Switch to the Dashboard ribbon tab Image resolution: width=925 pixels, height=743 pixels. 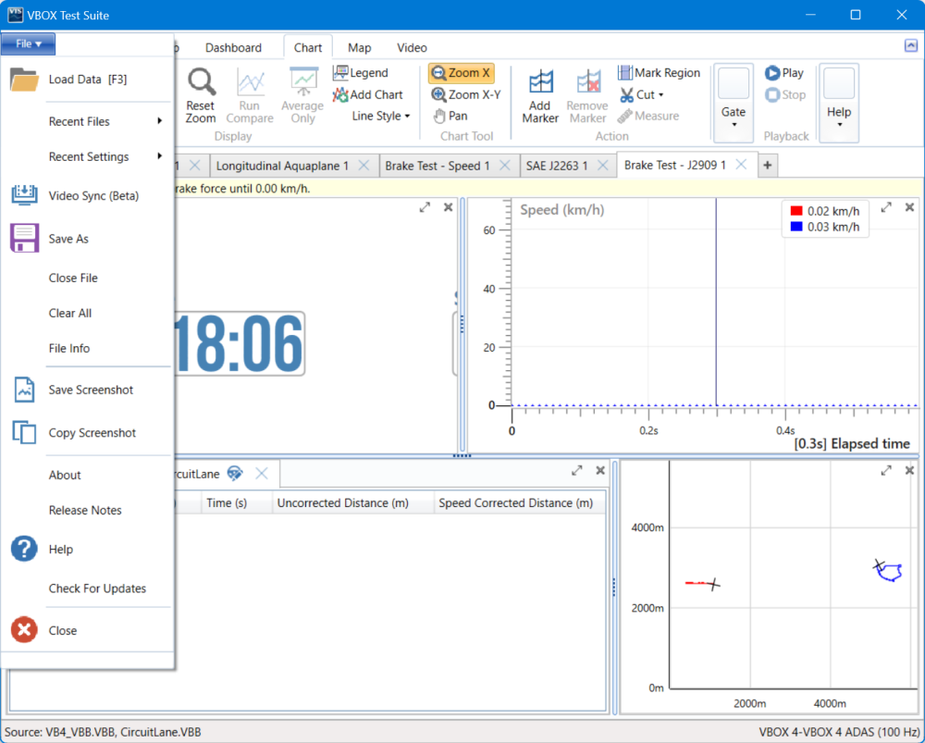(x=234, y=48)
